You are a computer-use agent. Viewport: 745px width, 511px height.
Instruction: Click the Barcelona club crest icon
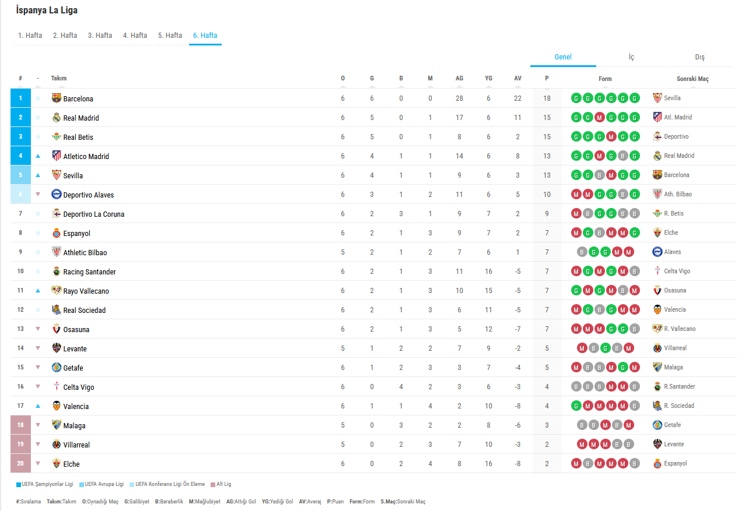[57, 98]
